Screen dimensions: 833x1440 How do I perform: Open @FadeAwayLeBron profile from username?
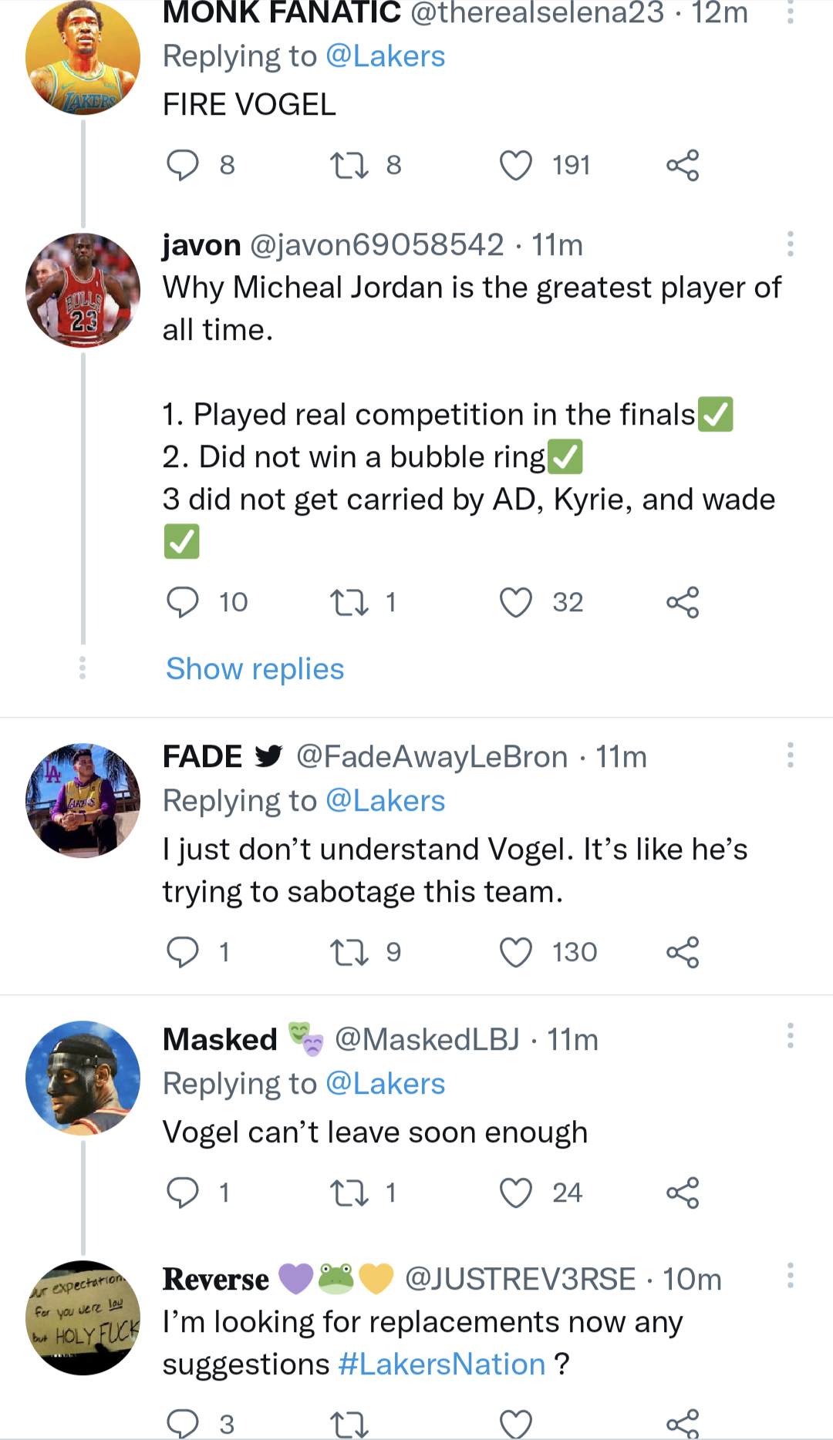coord(432,757)
